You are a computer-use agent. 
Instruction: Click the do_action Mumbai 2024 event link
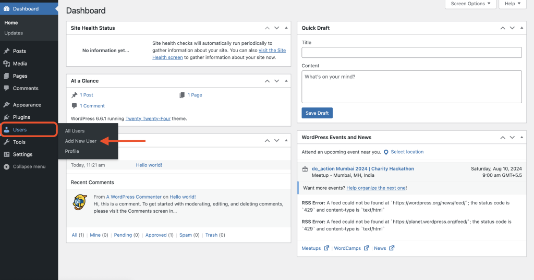363,168
